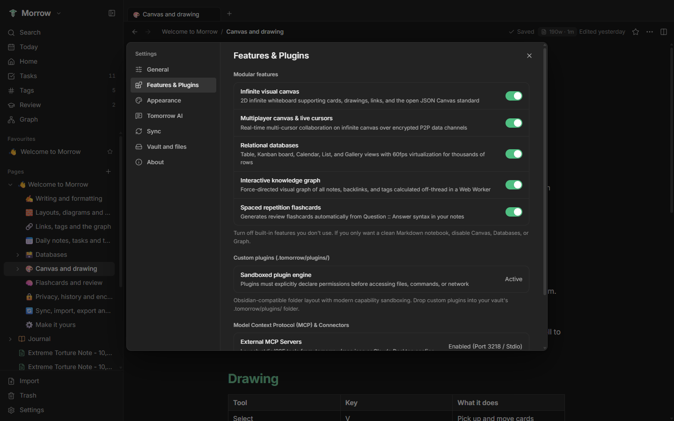Disable Infinite visual canvas toggle
The height and width of the screenshot is (421, 674).
[x=514, y=96]
